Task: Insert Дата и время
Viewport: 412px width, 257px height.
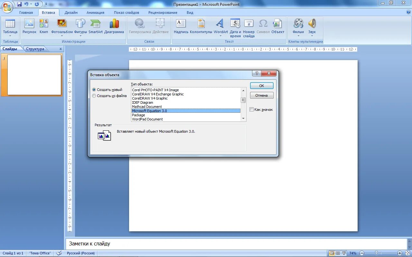Action: pyautogui.click(x=235, y=28)
